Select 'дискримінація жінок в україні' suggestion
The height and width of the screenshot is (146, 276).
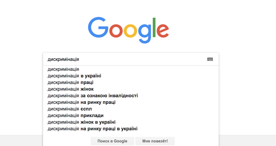tap(81, 122)
